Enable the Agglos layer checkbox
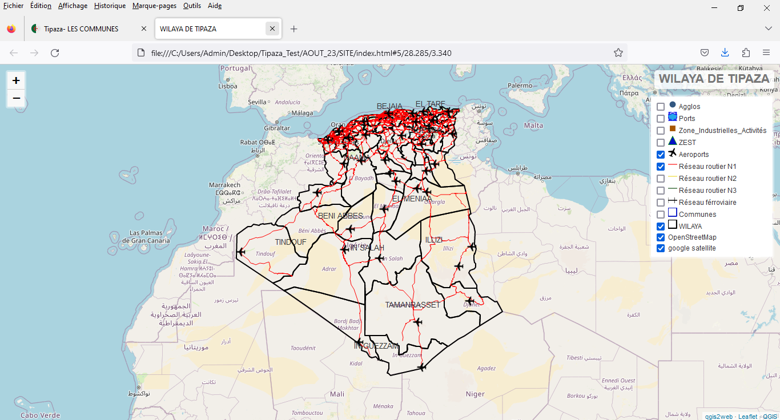Screen dimensions: 780x420 pyautogui.click(x=661, y=107)
